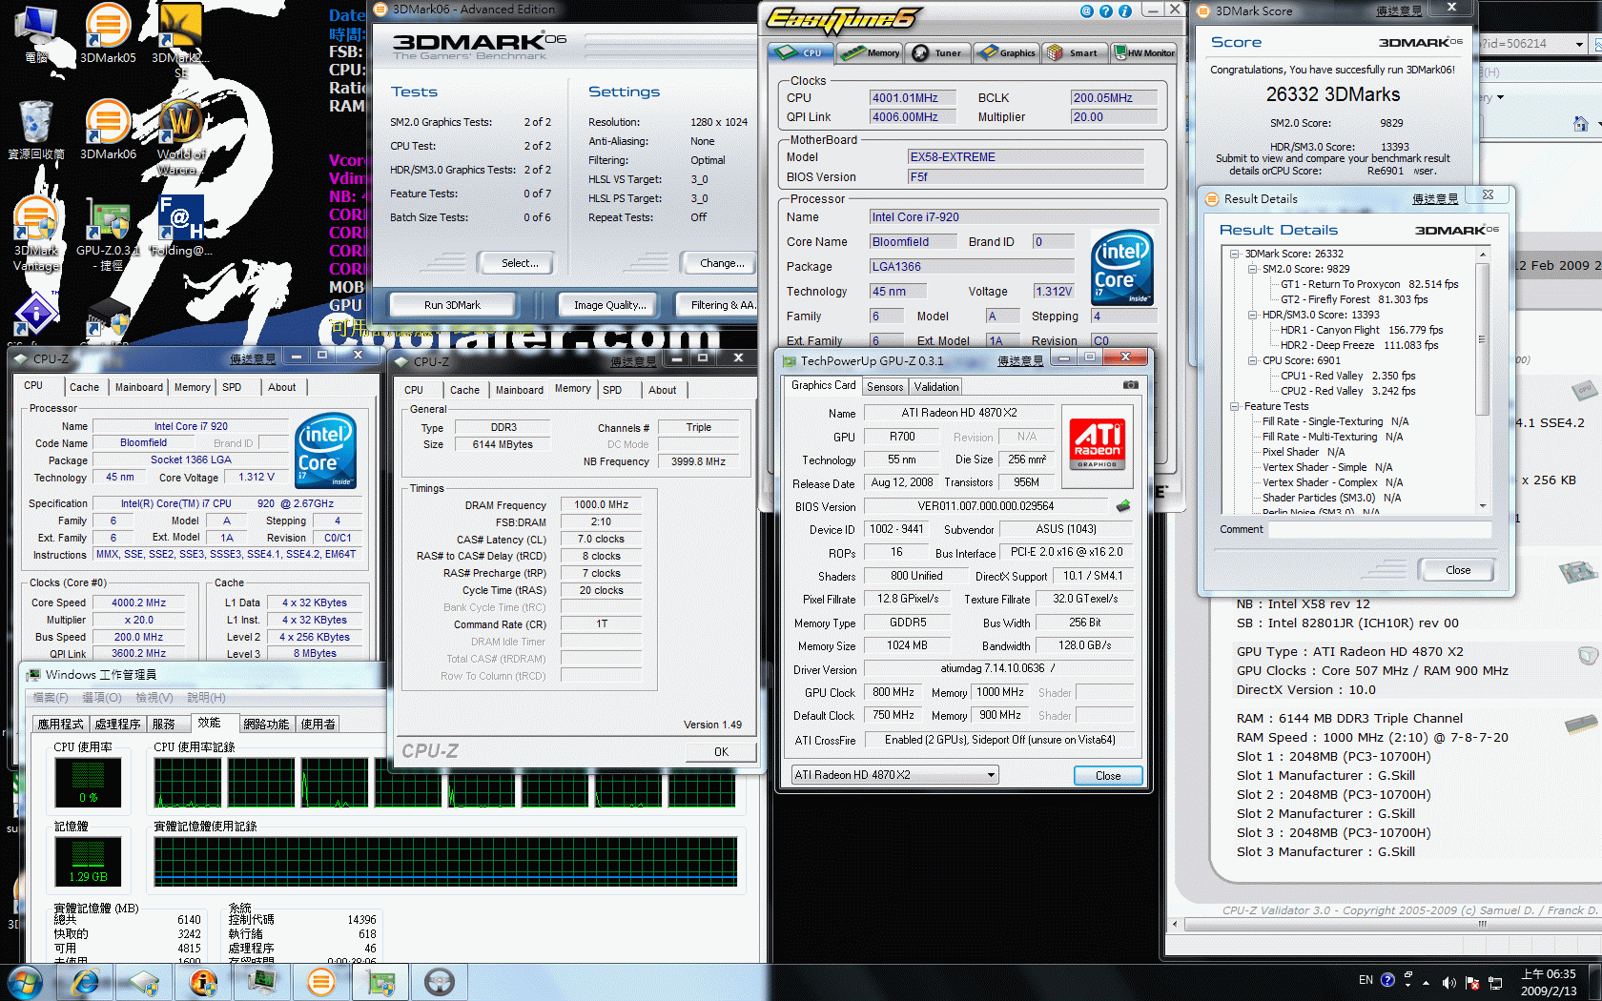The height and width of the screenshot is (1001, 1602).
Task: Click the GPU-Z camera screenshot icon
Action: coord(1130,385)
